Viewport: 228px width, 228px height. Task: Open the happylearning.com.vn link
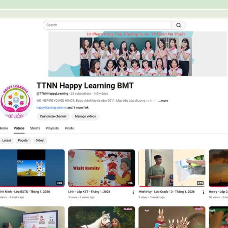click(x=51, y=107)
